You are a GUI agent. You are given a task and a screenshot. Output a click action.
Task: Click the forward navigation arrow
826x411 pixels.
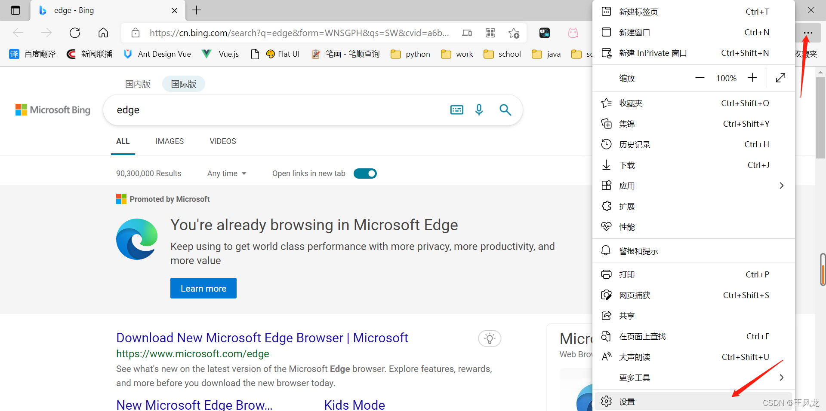click(x=46, y=33)
